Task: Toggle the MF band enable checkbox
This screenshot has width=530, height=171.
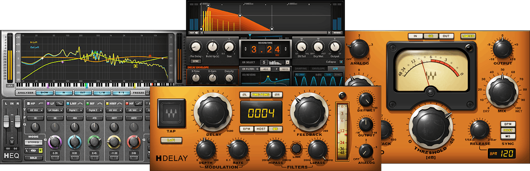Action: click(x=87, y=104)
